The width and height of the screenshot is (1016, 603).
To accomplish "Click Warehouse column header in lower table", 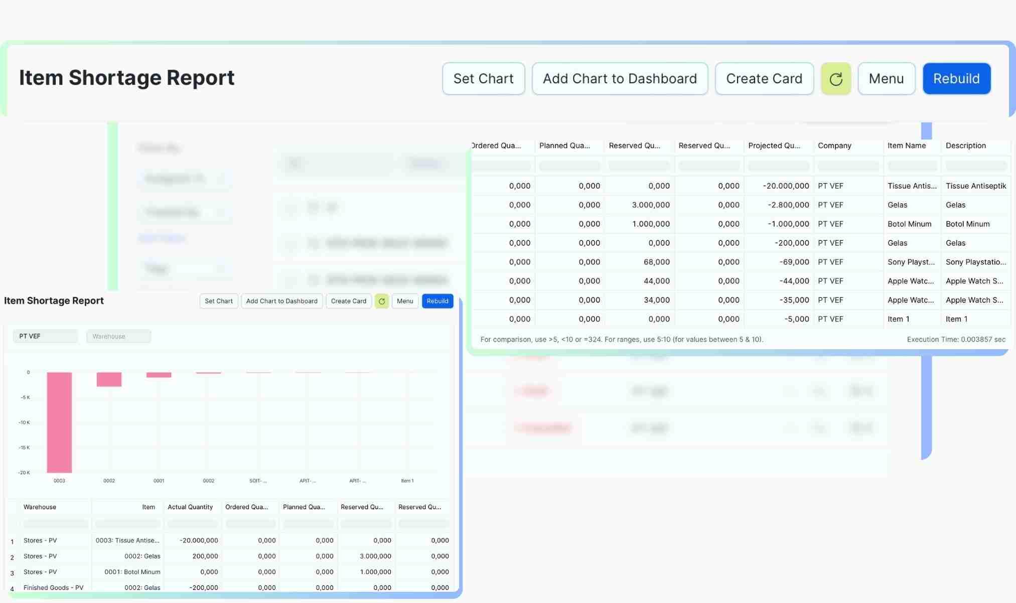I will 40,507.
